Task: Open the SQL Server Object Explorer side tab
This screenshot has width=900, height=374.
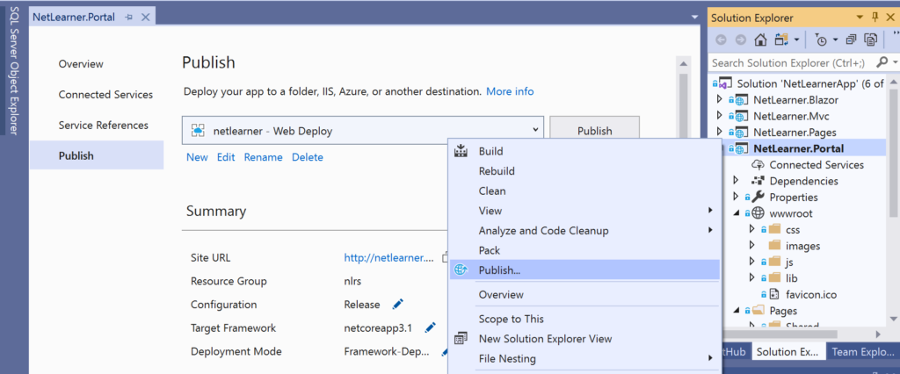Action: pos(14,71)
